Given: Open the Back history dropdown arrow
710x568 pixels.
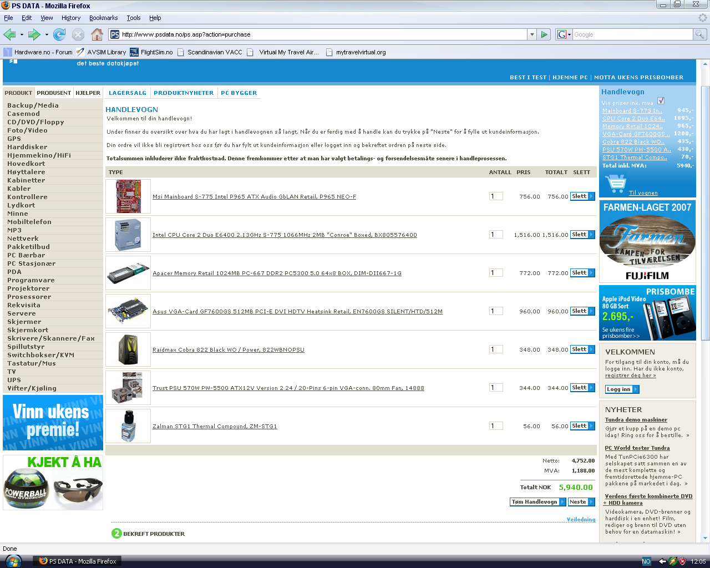Looking at the screenshot, I should 22,34.
